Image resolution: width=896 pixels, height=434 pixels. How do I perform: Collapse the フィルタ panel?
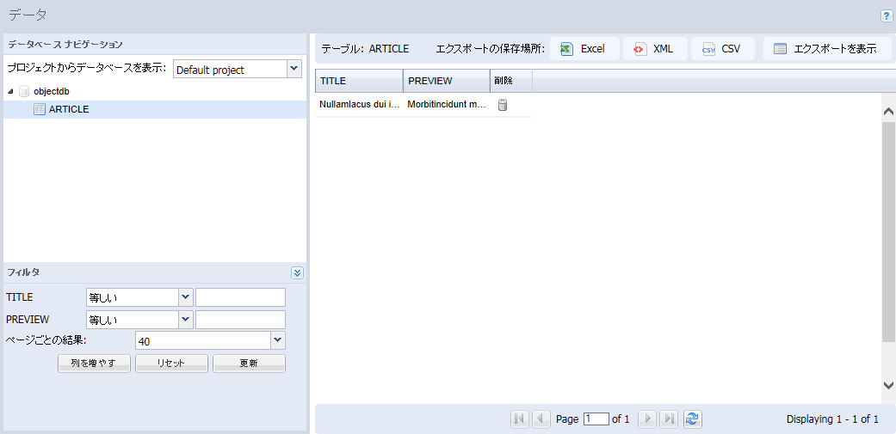pyautogui.click(x=297, y=272)
